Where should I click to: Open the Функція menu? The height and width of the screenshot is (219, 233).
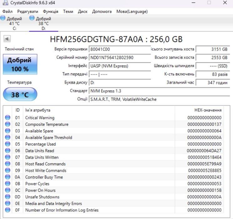[x=51, y=12]
